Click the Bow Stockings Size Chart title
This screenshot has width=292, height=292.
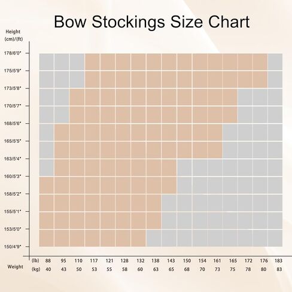tap(151, 22)
